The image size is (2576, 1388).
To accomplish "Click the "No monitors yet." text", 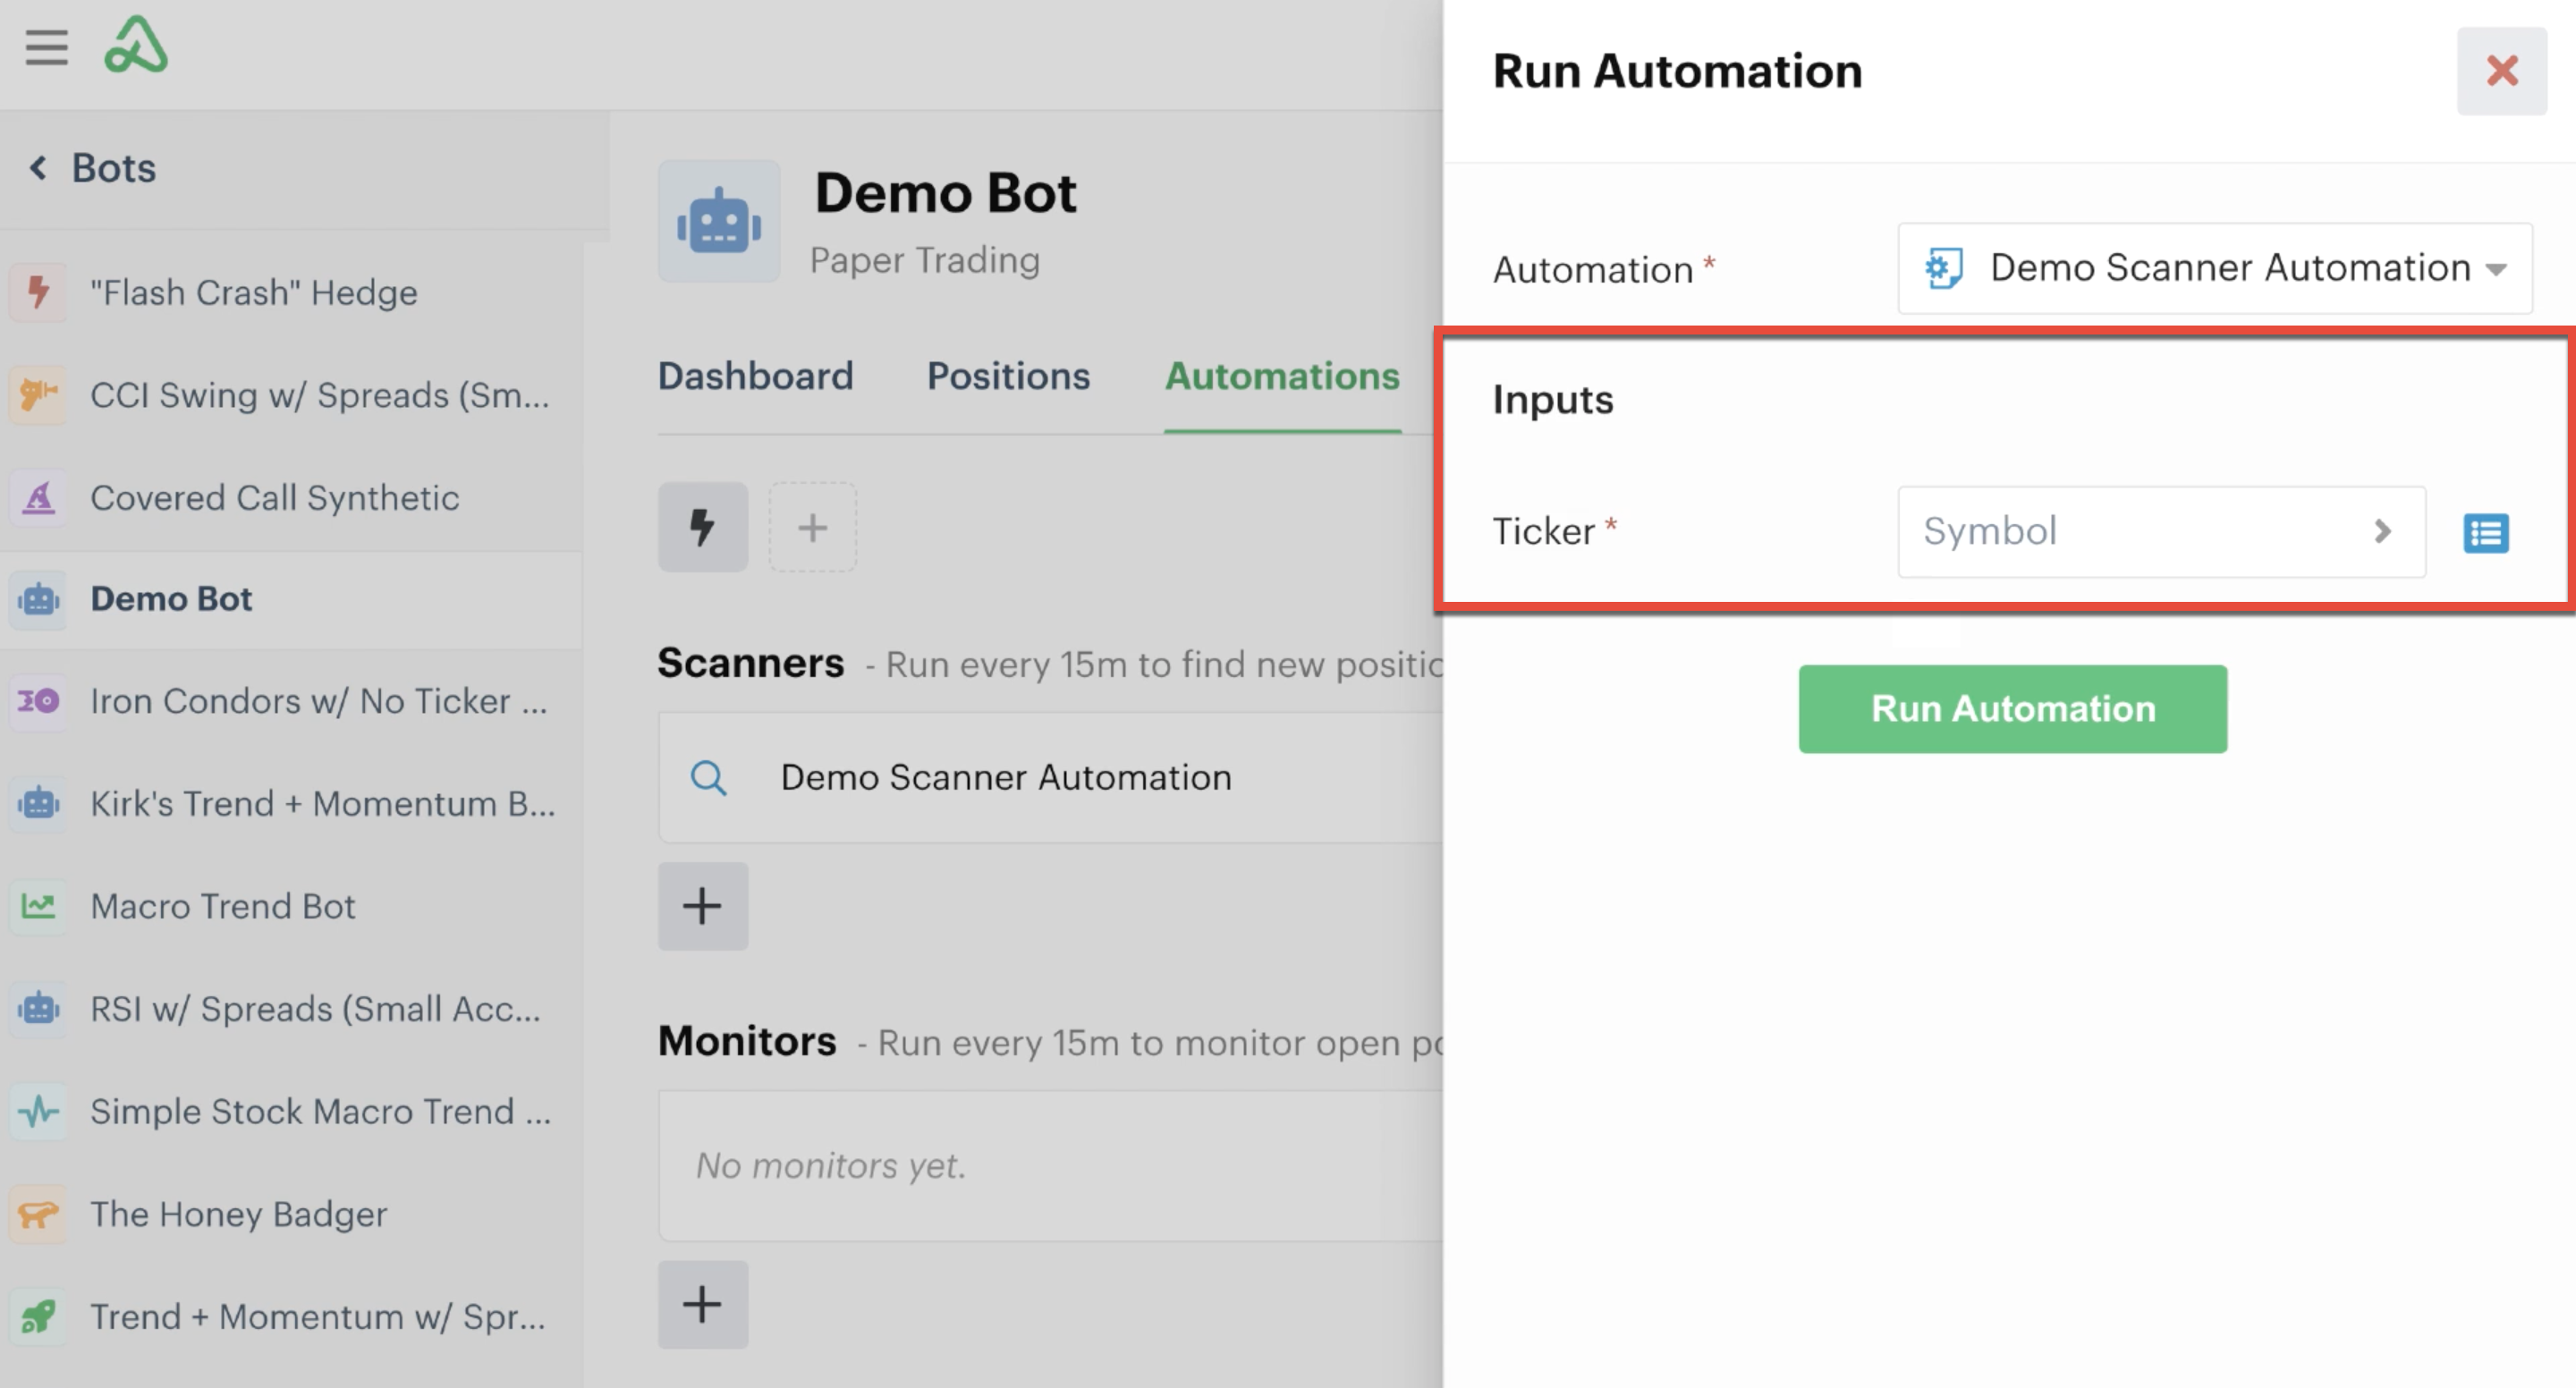I will click(830, 1165).
